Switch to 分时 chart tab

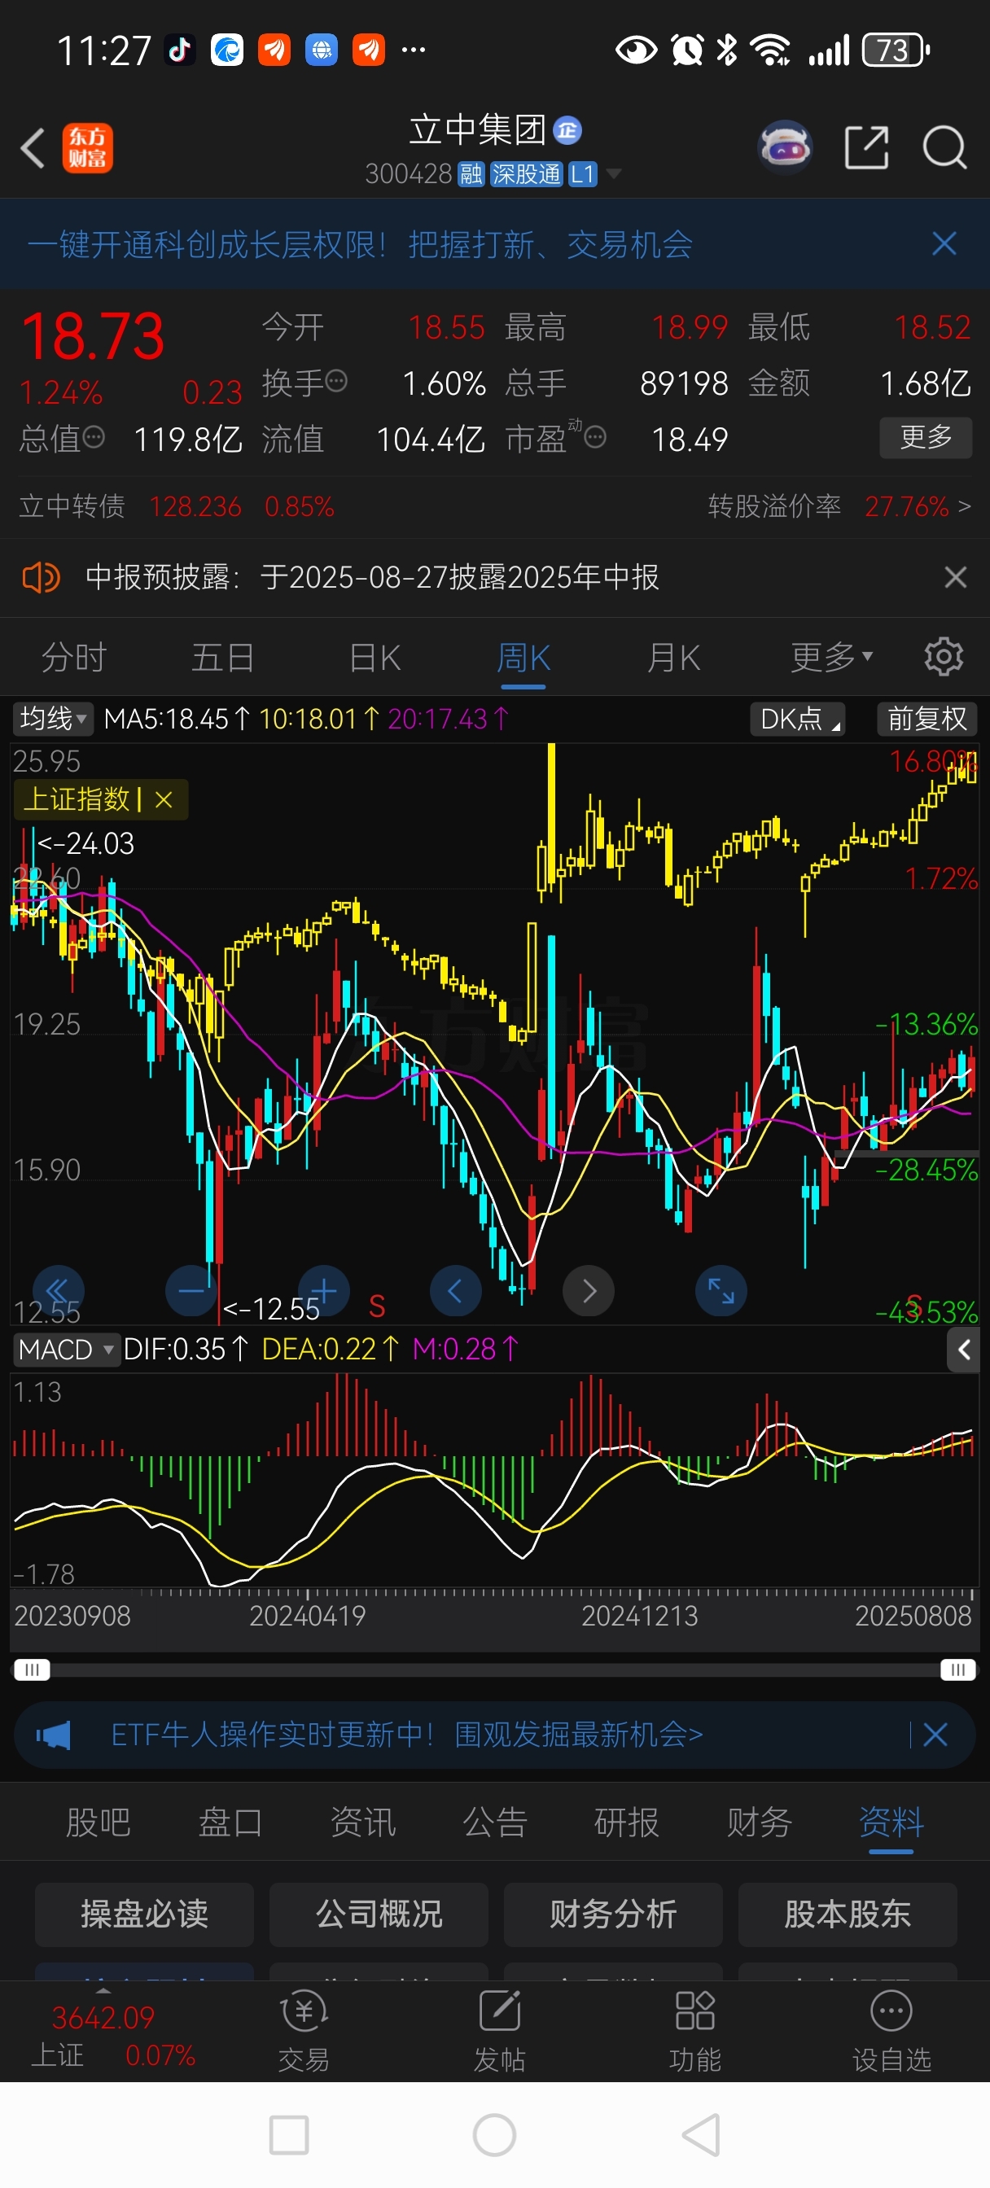(74, 657)
